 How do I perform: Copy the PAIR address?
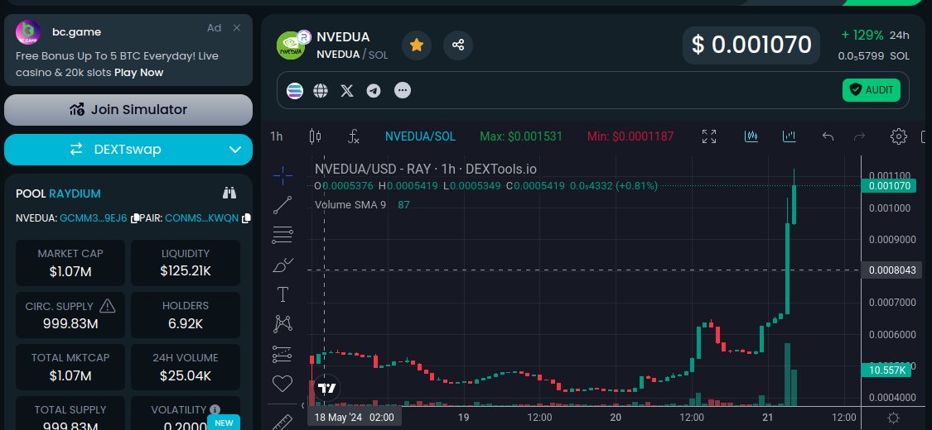245,218
